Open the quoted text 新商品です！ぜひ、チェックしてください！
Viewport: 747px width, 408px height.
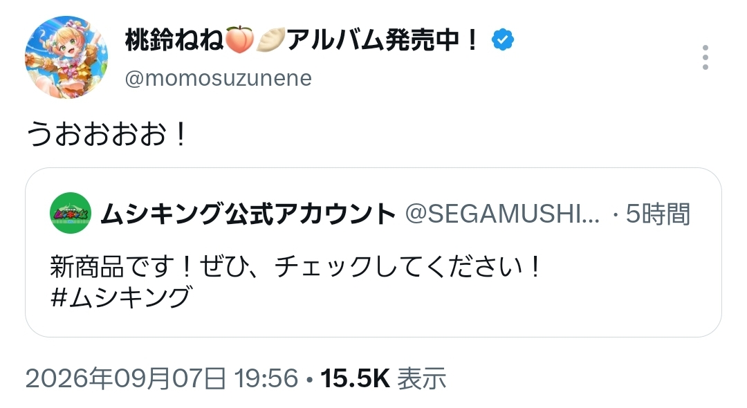[x=296, y=266]
